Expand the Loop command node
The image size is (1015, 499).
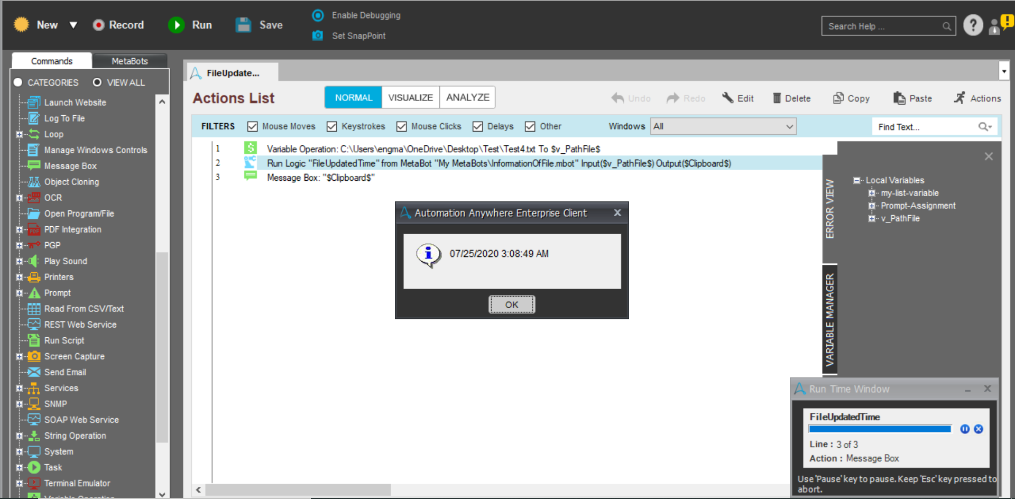coord(20,134)
